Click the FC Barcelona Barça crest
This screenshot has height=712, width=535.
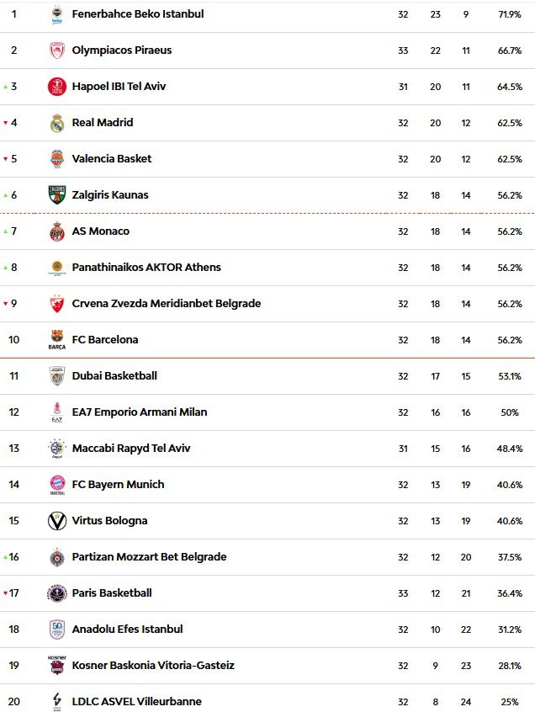pos(56,339)
